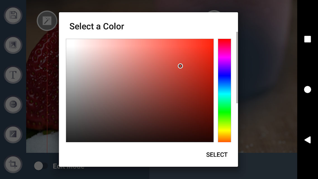
Task: Select the magic wand effects icon in sidebar
Action: point(13,134)
